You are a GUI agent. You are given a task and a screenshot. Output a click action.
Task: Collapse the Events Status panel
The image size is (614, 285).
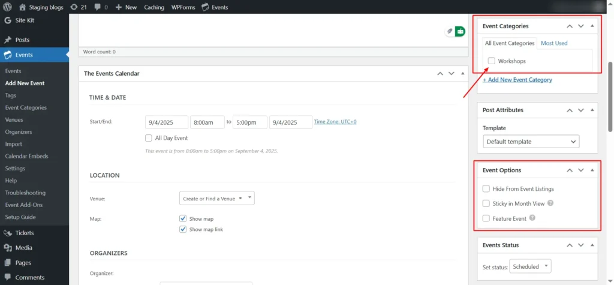592,245
